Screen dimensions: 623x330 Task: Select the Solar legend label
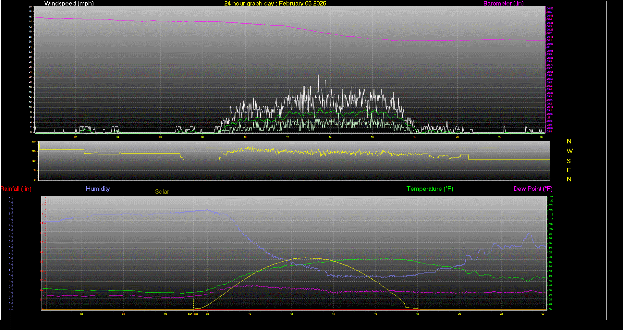coord(162,192)
